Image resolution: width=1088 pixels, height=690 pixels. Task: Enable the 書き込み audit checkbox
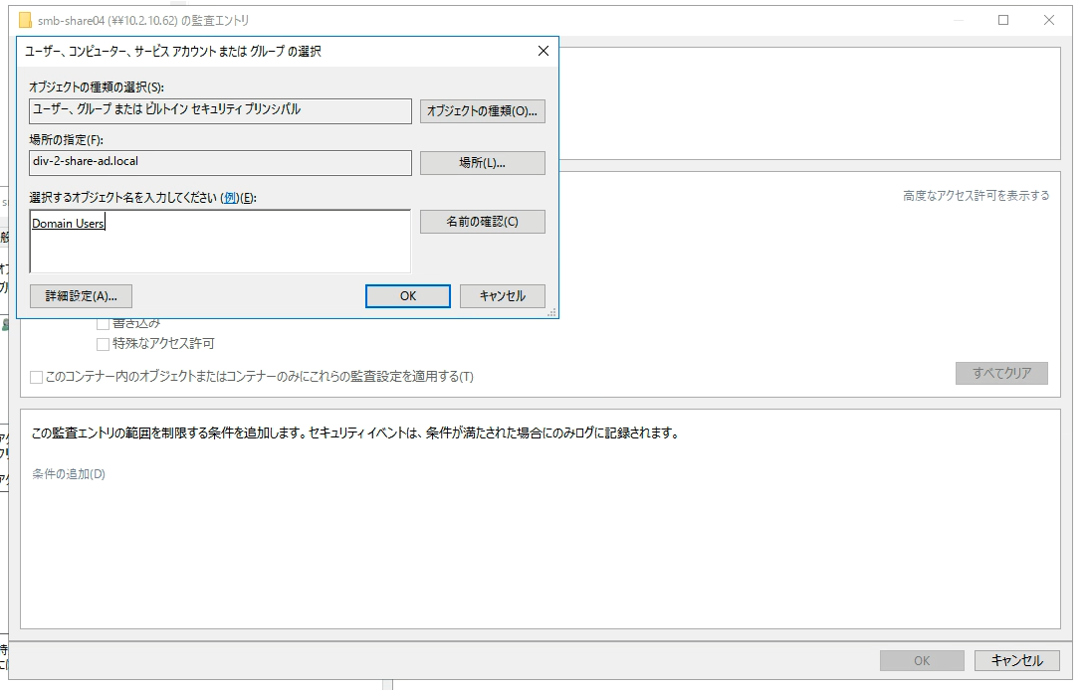(104, 322)
